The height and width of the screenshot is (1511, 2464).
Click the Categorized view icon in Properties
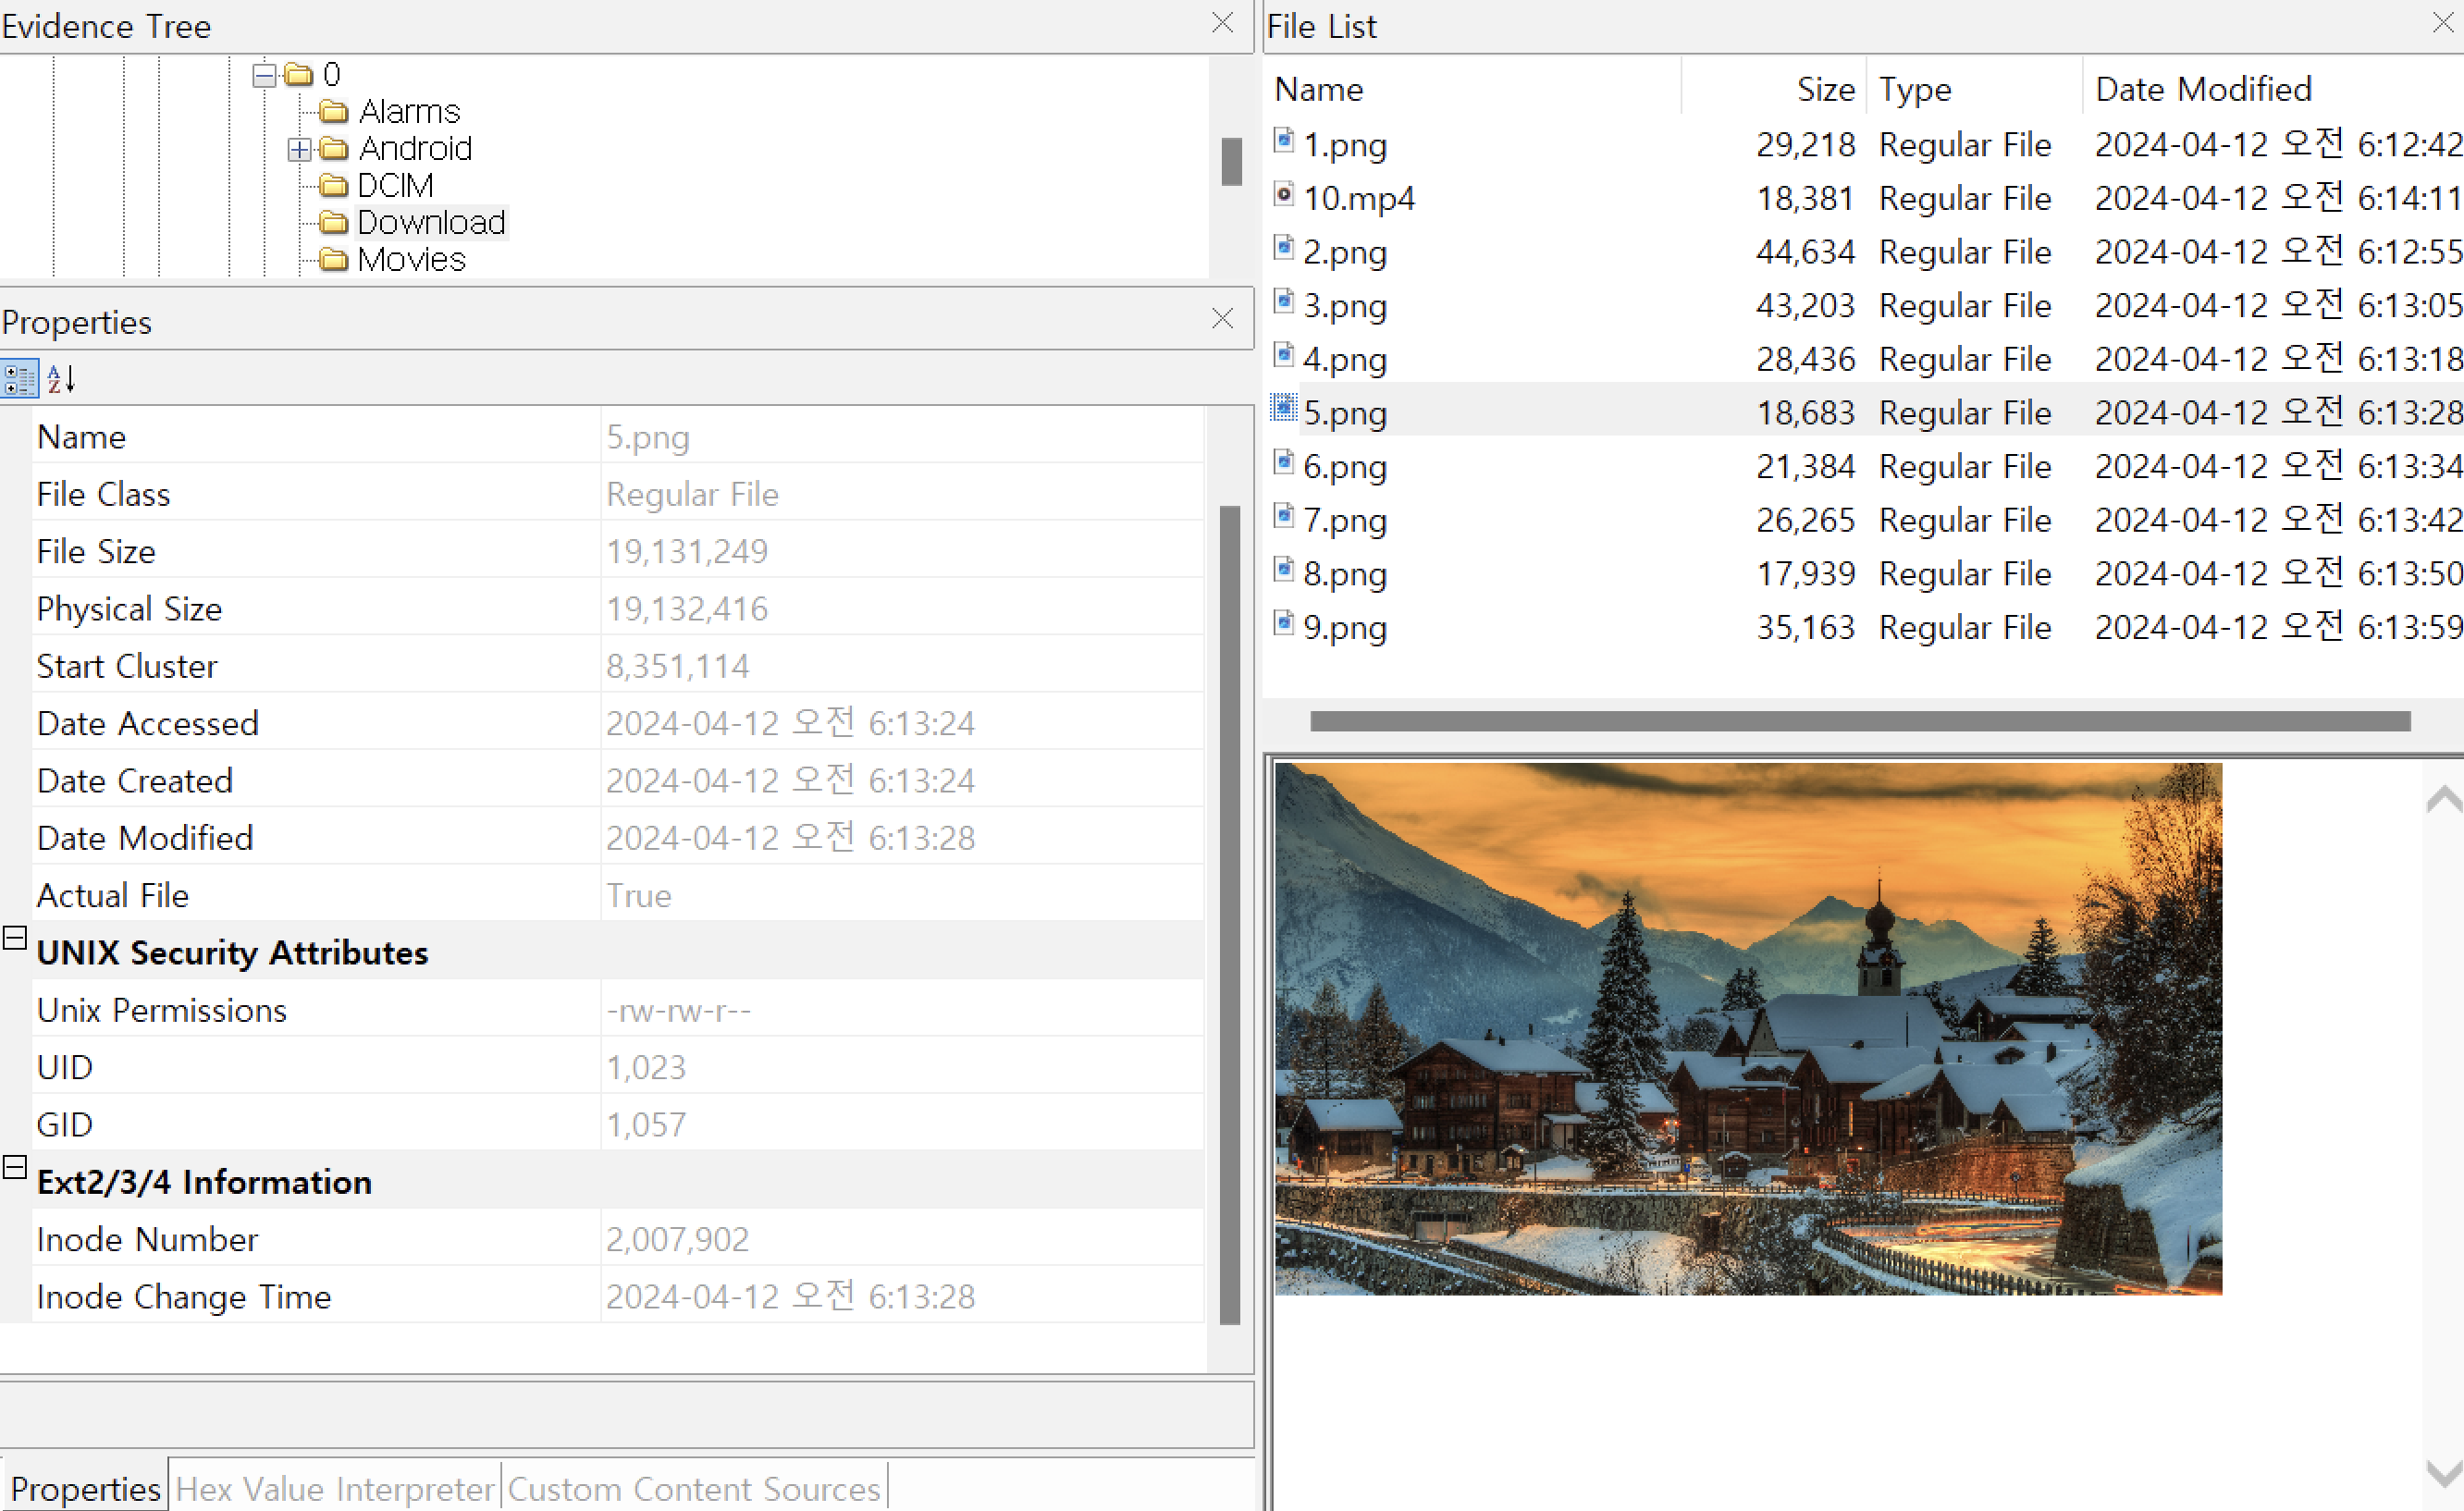tap(19, 379)
